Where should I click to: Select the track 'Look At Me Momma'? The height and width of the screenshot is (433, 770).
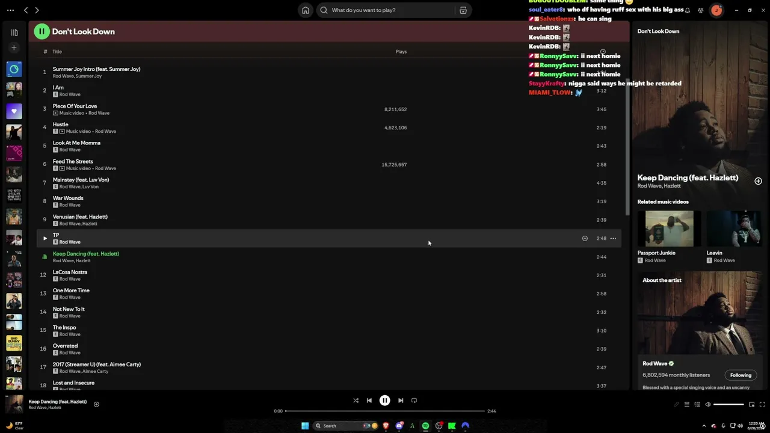76,143
